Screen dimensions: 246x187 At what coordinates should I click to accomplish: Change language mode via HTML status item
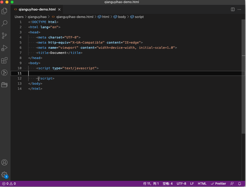pos(202,184)
